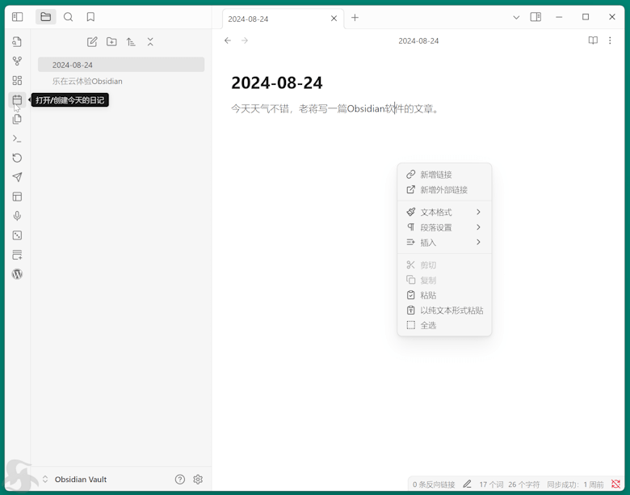The width and height of the screenshot is (630, 495).
Task: Click the templates copy-pages icon in ribbon
Action: [x=17, y=119]
